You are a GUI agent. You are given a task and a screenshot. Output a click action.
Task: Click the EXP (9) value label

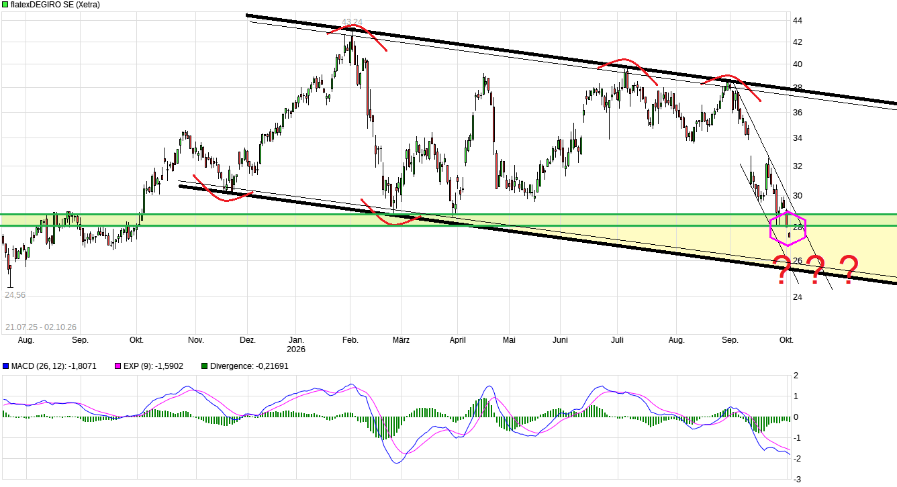click(x=156, y=366)
